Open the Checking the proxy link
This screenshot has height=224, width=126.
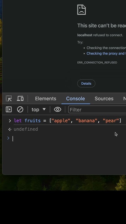click(106, 54)
